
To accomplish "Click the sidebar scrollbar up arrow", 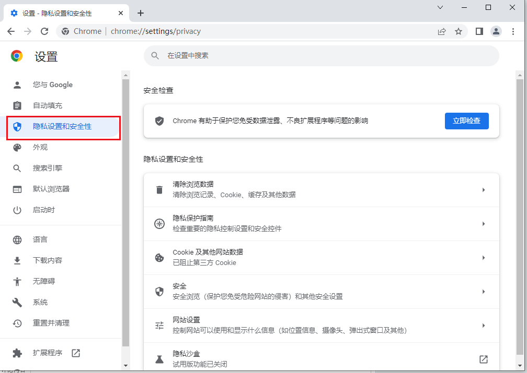I will [x=125, y=75].
